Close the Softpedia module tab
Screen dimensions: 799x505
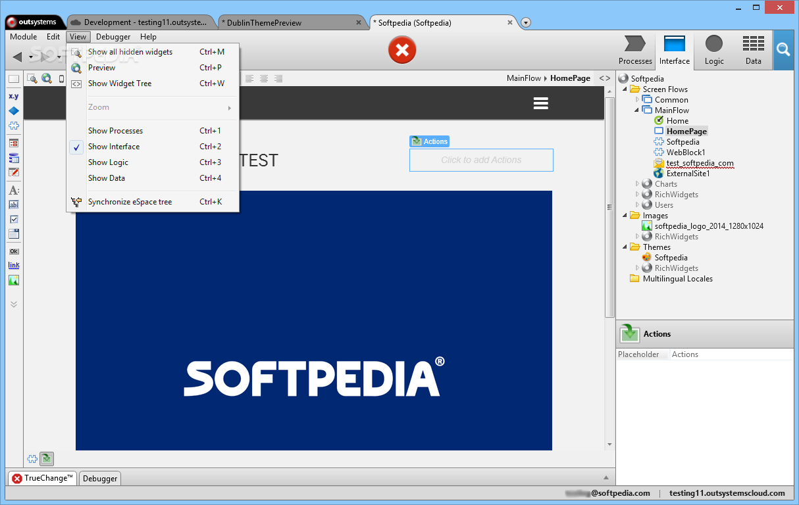(510, 22)
